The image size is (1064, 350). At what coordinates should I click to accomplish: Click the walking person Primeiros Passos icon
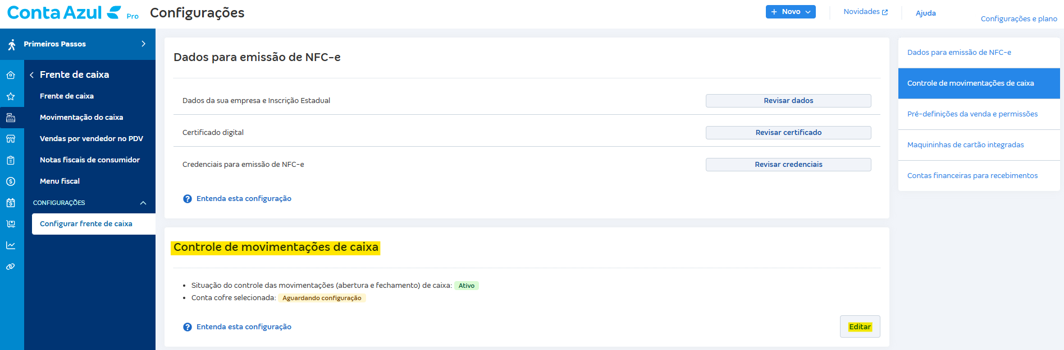tap(12, 44)
